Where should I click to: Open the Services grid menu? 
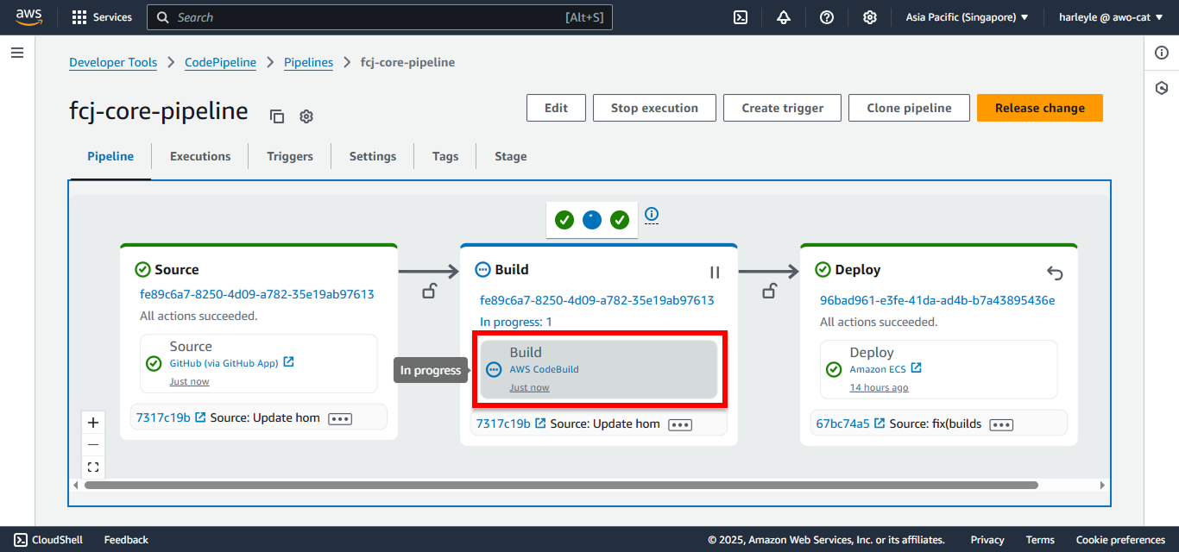[102, 17]
